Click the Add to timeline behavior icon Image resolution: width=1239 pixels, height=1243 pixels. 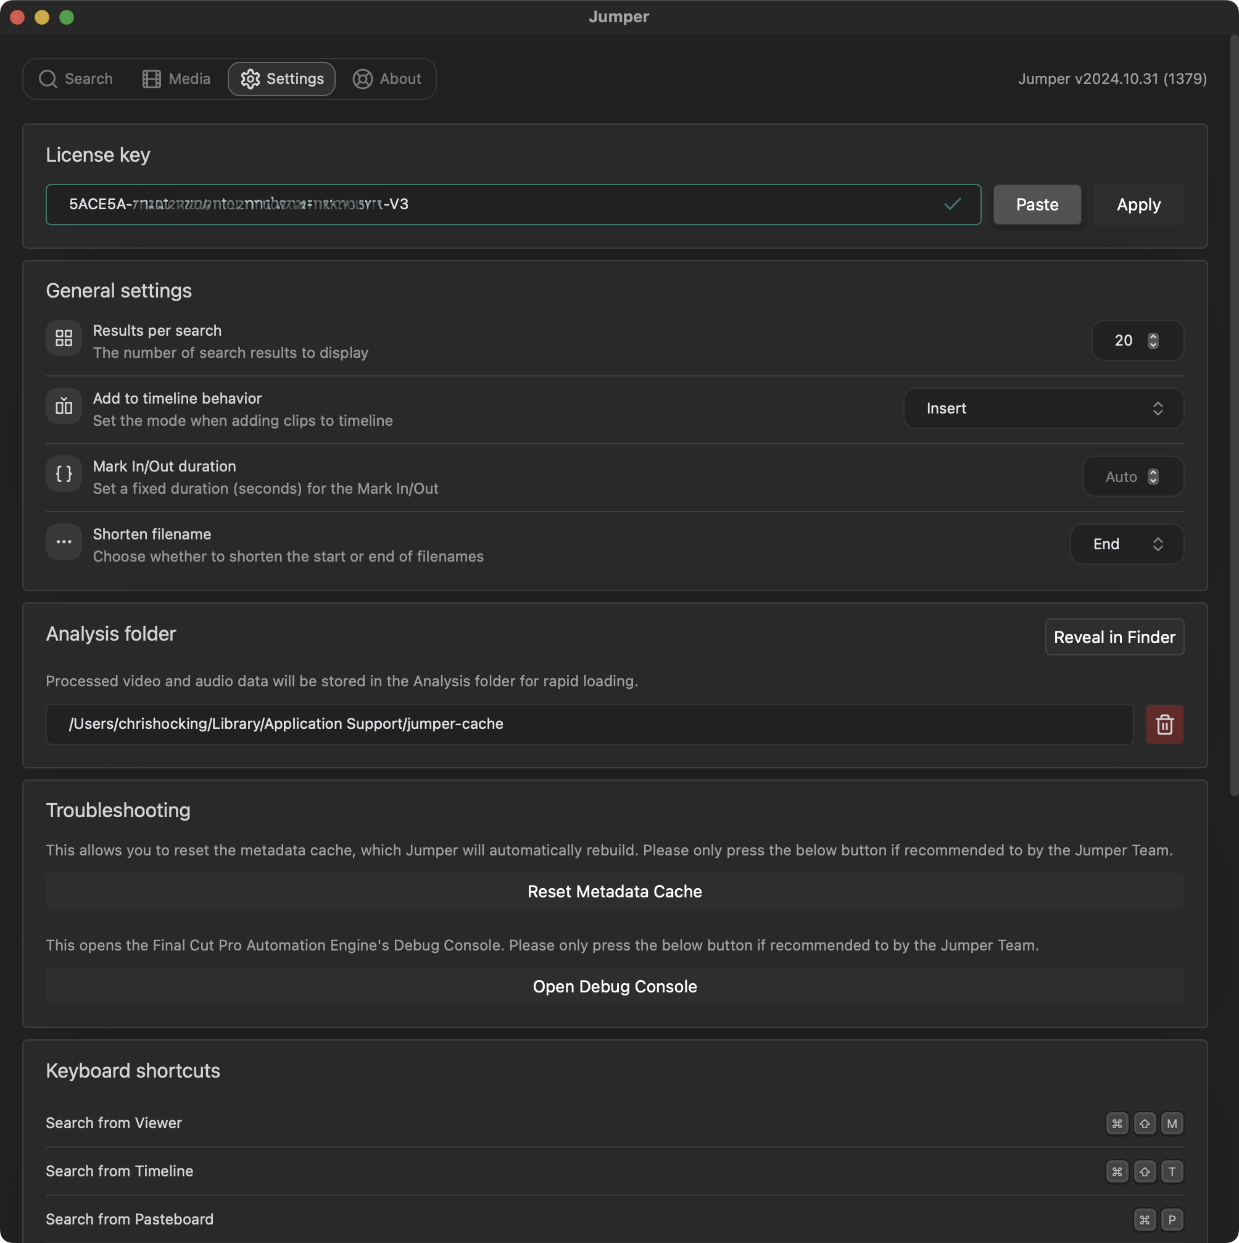coord(64,406)
